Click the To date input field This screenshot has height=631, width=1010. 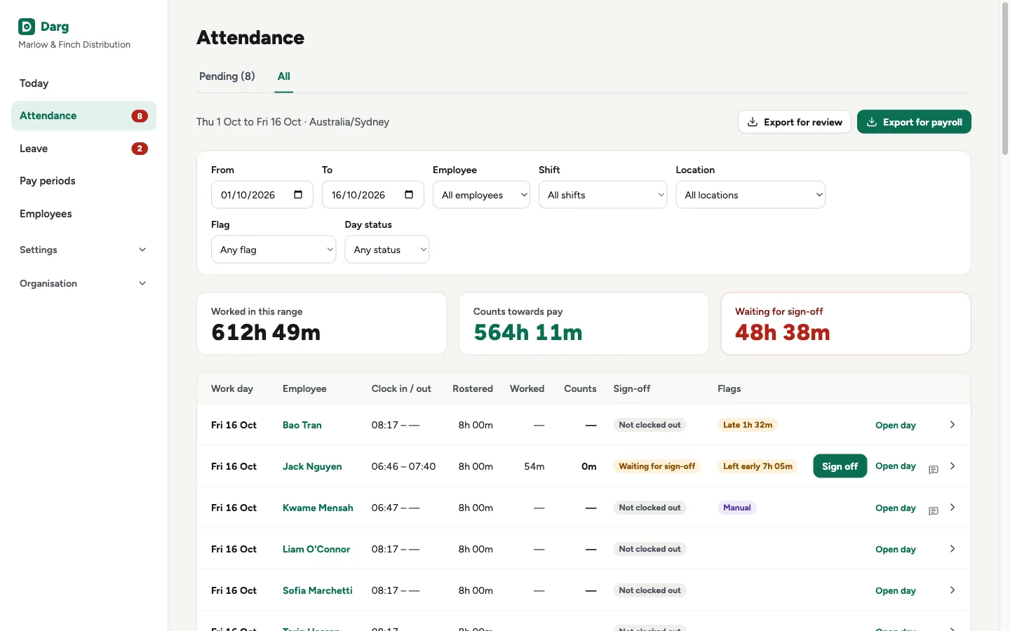(373, 195)
